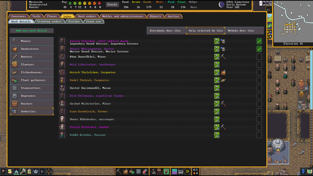Open the Stocks panel

click(x=112, y=4)
